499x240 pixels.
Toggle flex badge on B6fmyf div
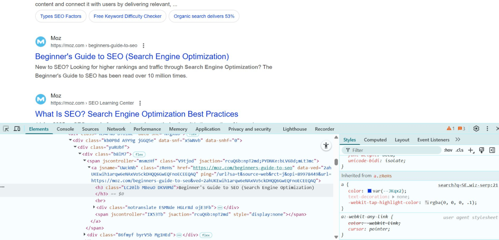tap(206, 235)
